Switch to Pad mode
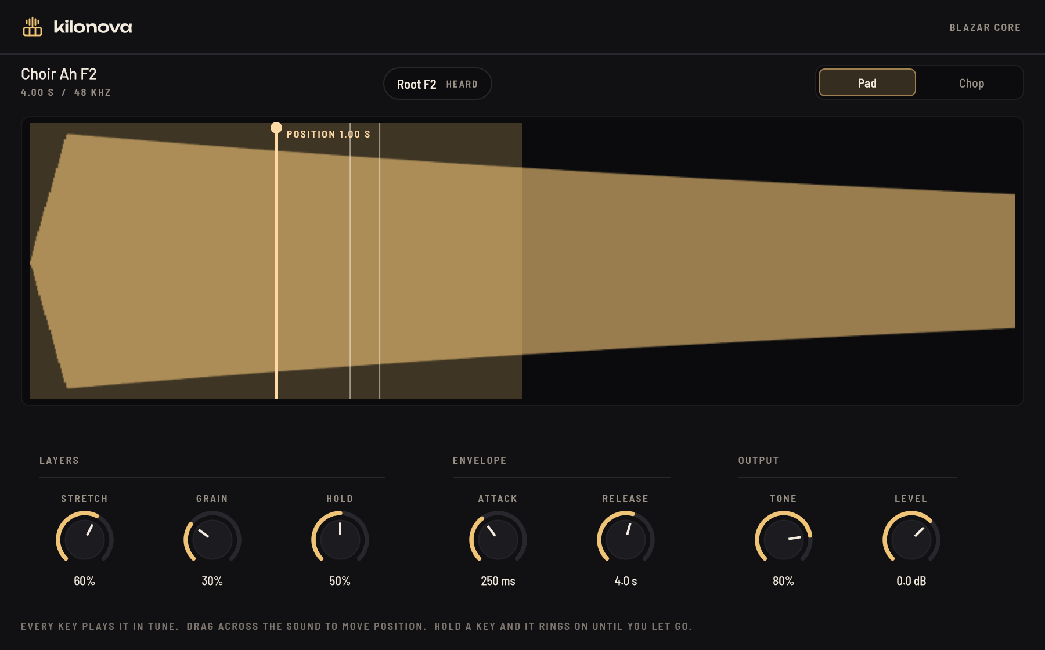 point(867,83)
